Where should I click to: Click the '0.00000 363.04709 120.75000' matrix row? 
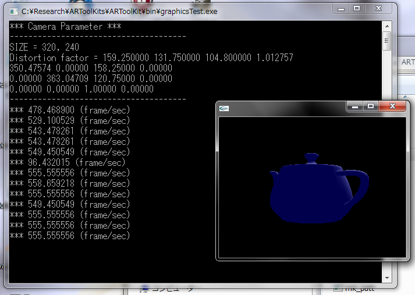point(91,79)
